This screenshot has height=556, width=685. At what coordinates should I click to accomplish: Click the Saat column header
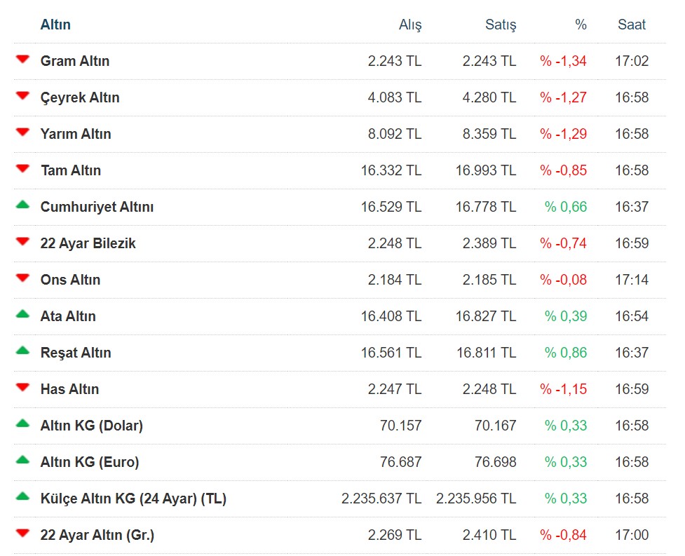pyautogui.click(x=632, y=25)
